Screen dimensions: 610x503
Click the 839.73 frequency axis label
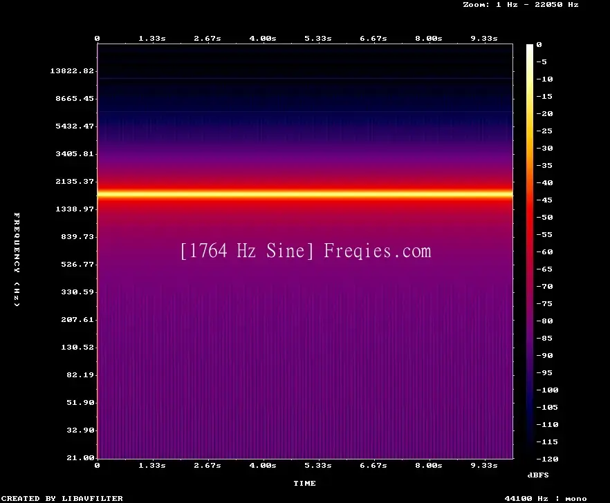(x=77, y=236)
